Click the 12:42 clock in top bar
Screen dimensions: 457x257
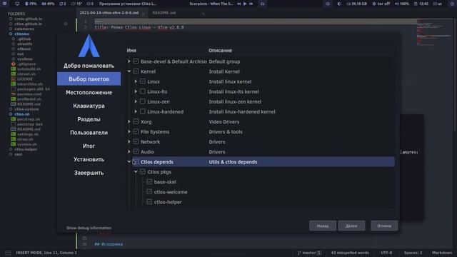pyautogui.click(x=422, y=4)
